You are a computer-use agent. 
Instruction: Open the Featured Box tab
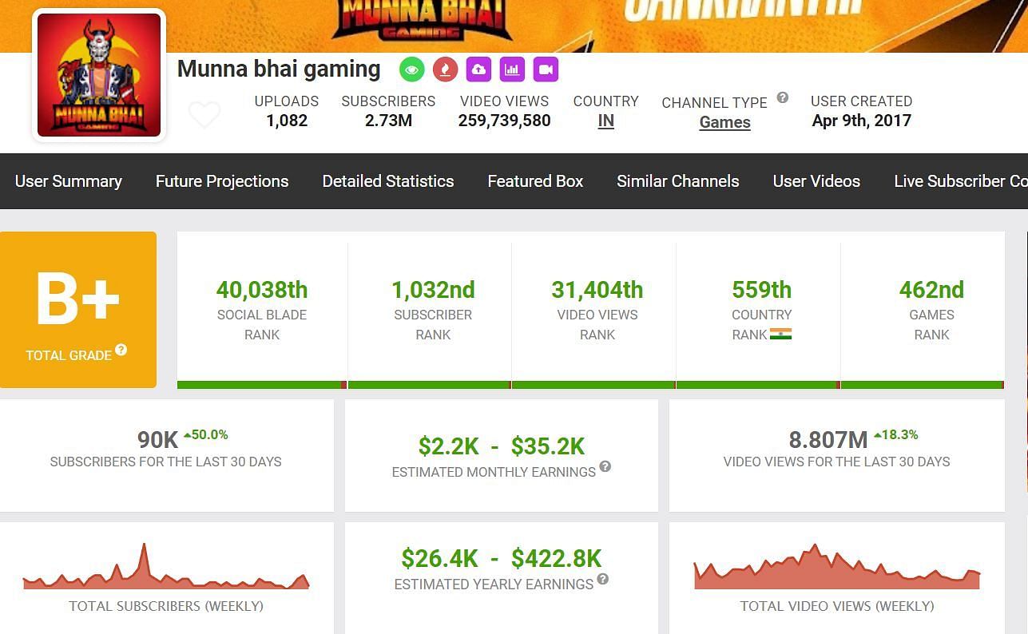point(535,181)
